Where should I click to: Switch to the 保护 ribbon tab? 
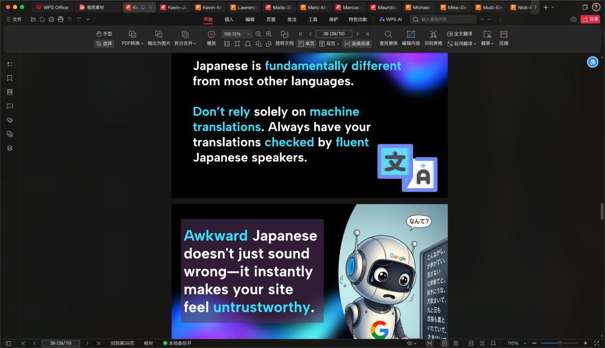coord(333,19)
